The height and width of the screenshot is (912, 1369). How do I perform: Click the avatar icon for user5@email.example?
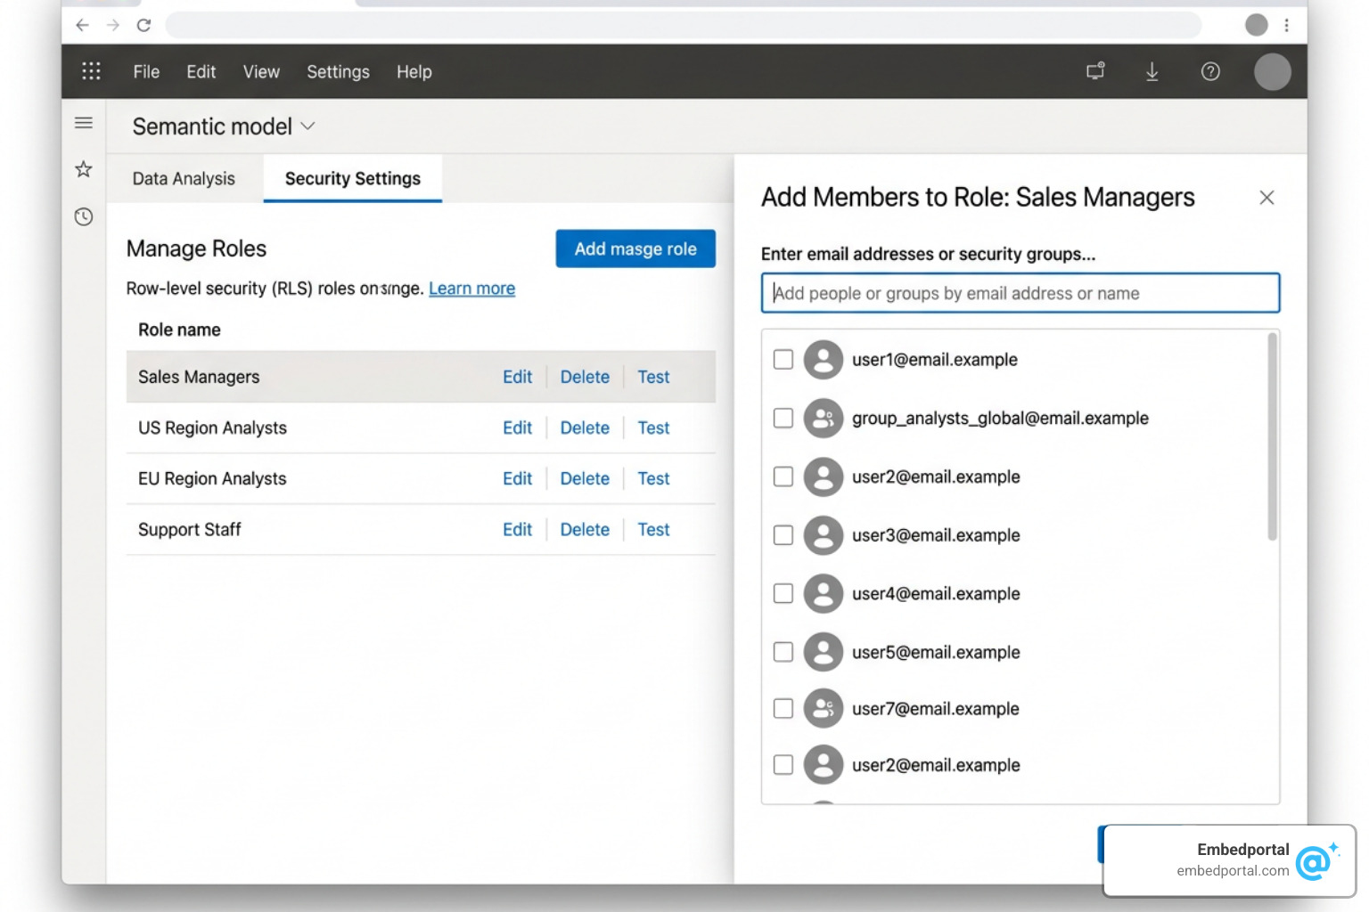click(x=824, y=652)
